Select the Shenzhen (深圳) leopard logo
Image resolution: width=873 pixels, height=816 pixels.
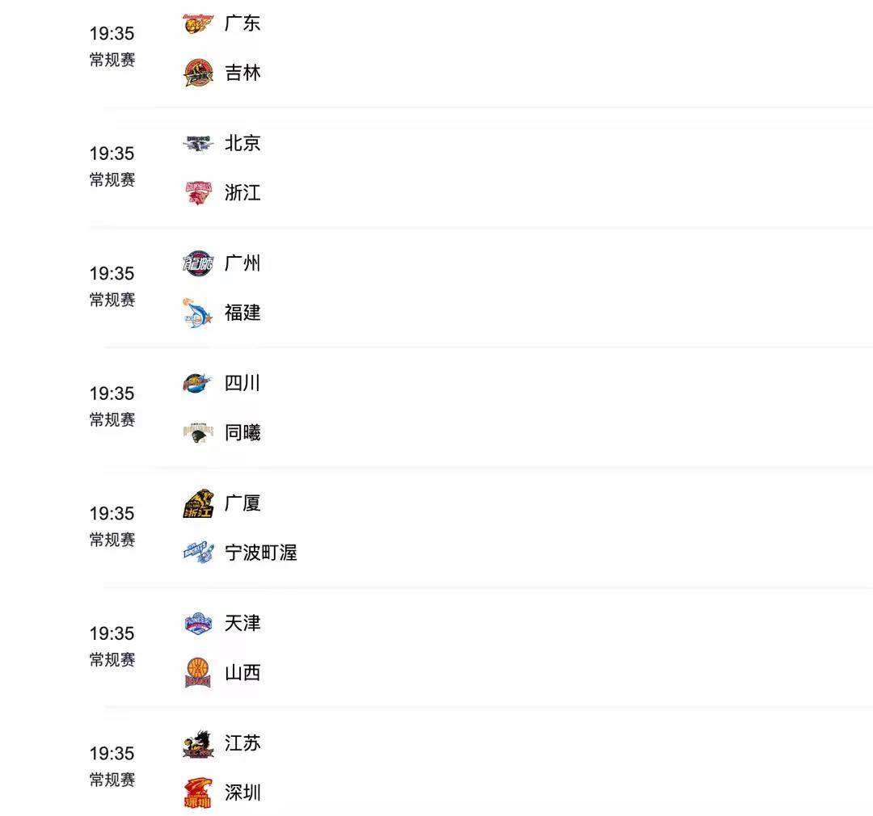198,793
